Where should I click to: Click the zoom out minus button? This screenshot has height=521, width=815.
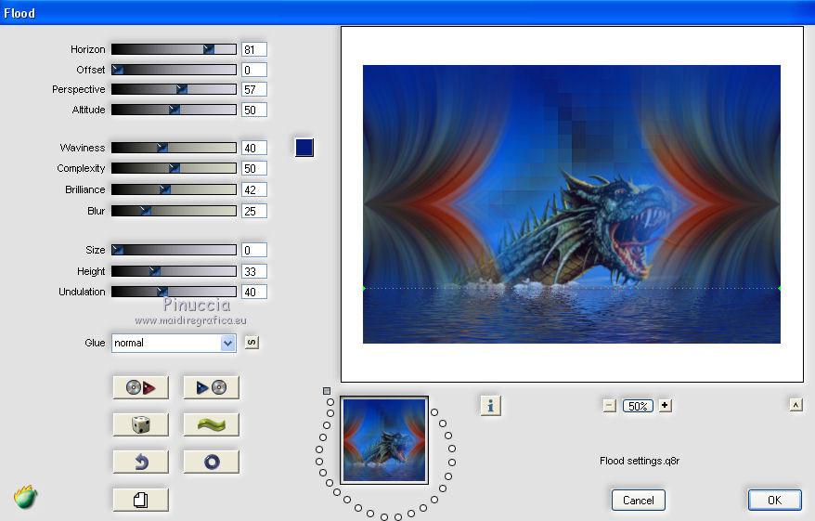[610, 406]
